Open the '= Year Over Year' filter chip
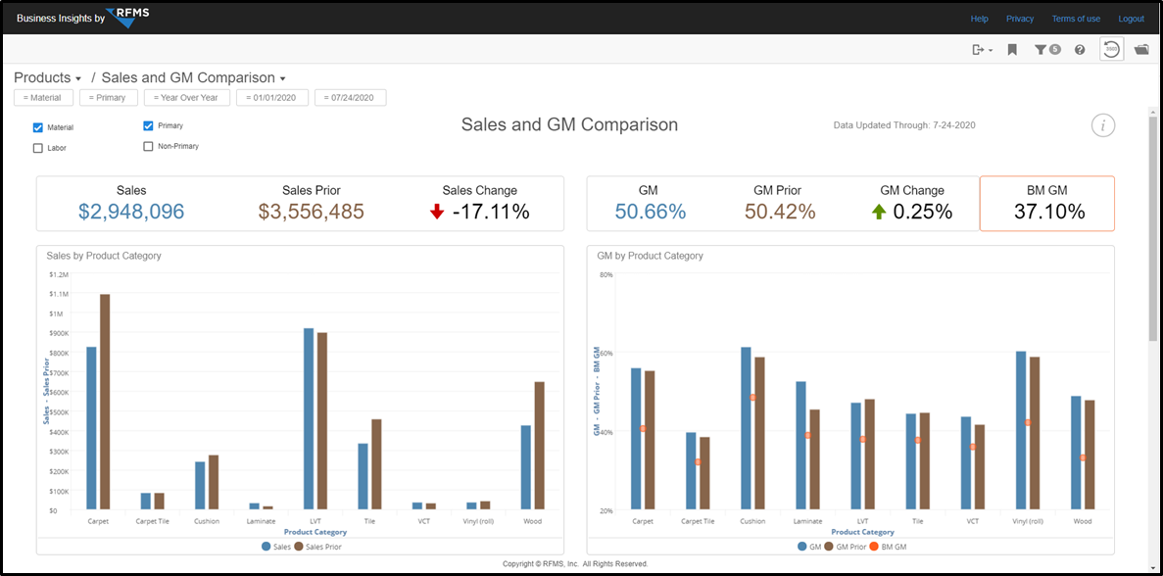The height and width of the screenshot is (576, 1163). coord(187,98)
